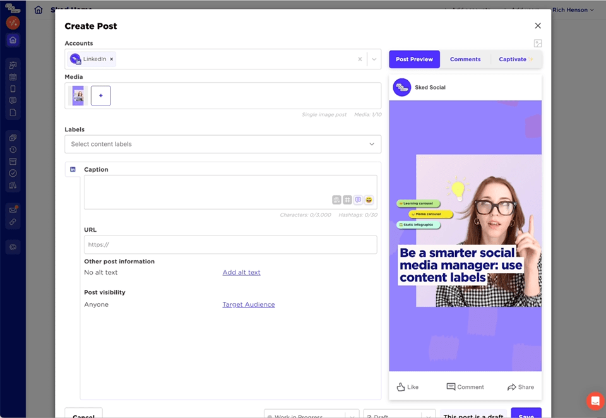Open the clock history icon in sidebar
Viewport: 606px width, 418px height.
click(13, 150)
